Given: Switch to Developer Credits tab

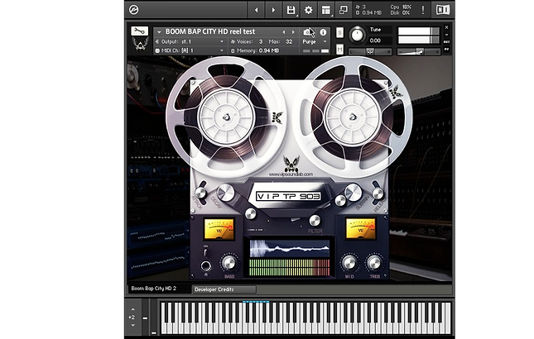Looking at the screenshot, I should click(224, 289).
